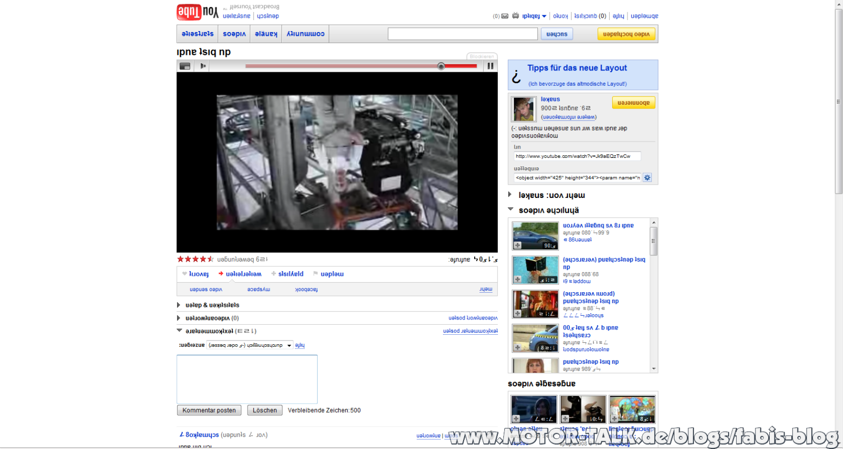The width and height of the screenshot is (843, 449).
Task: Click the heart icon beside favorit
Action: 184,274
